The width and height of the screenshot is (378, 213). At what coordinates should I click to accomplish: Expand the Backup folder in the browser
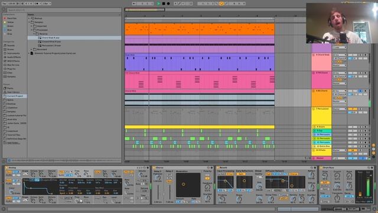click(x=30, y=18)
